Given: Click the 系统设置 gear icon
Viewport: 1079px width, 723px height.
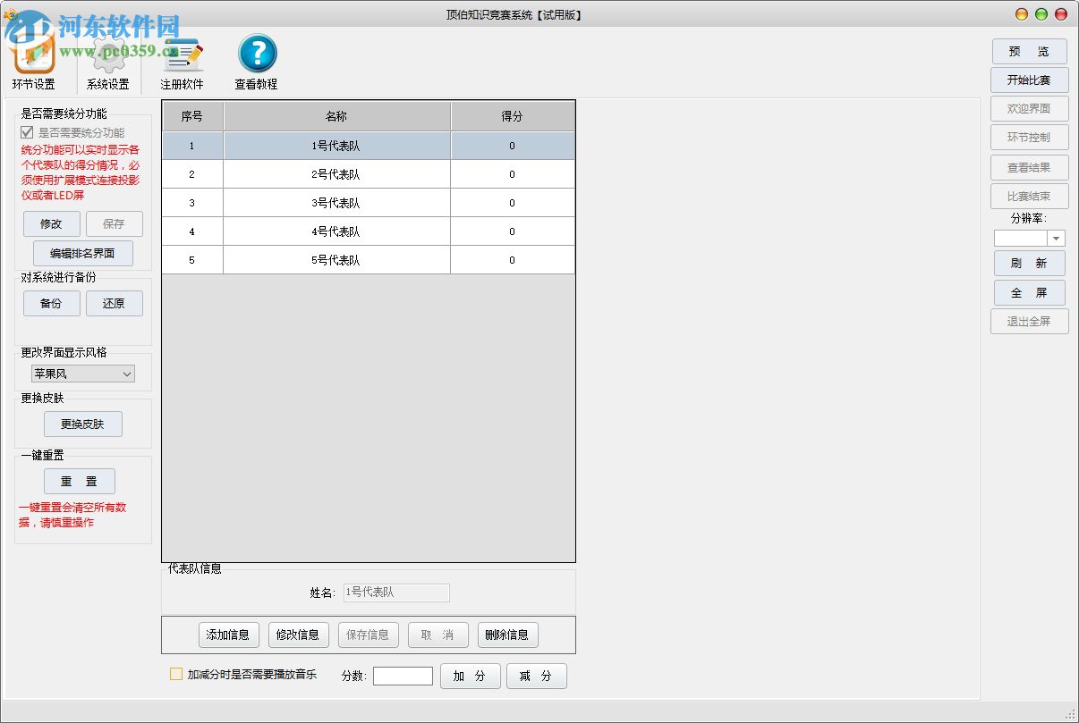Looking at the screenshot, I should [x=107, y=54].
